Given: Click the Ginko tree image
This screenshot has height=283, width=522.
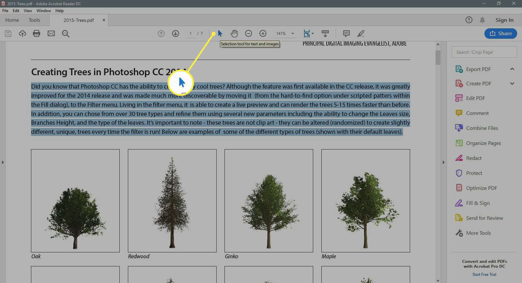Looking at the screenshot, I should click(269, 201).
